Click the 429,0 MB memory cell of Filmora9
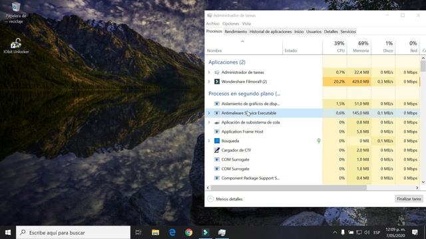Screen dimensions: 426x239 coord(359,82)
